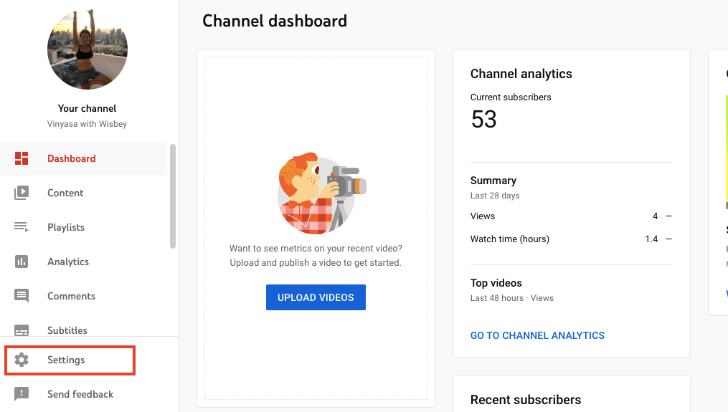This screenshot has width=728, height=412.
Task: Click the Dashboard grid icon
Action: pos(22,158)
